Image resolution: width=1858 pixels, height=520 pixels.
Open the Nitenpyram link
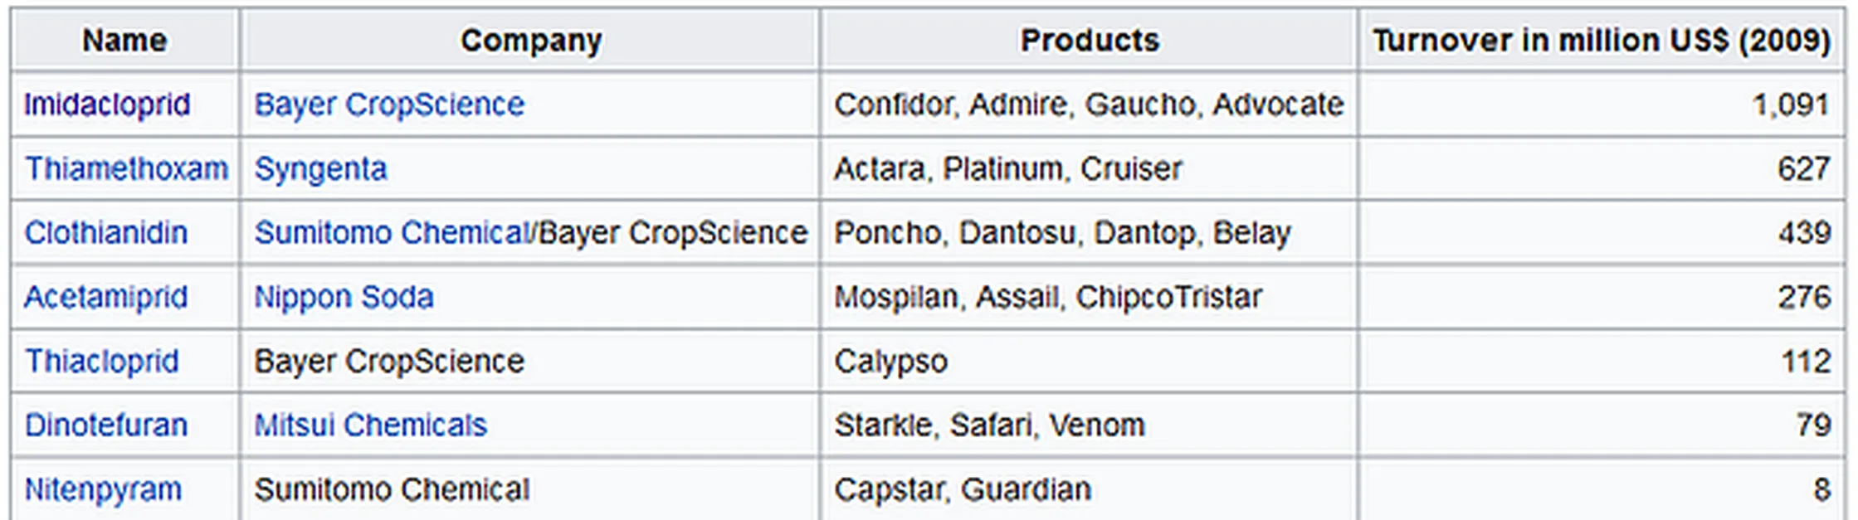(x=103, y=489)
